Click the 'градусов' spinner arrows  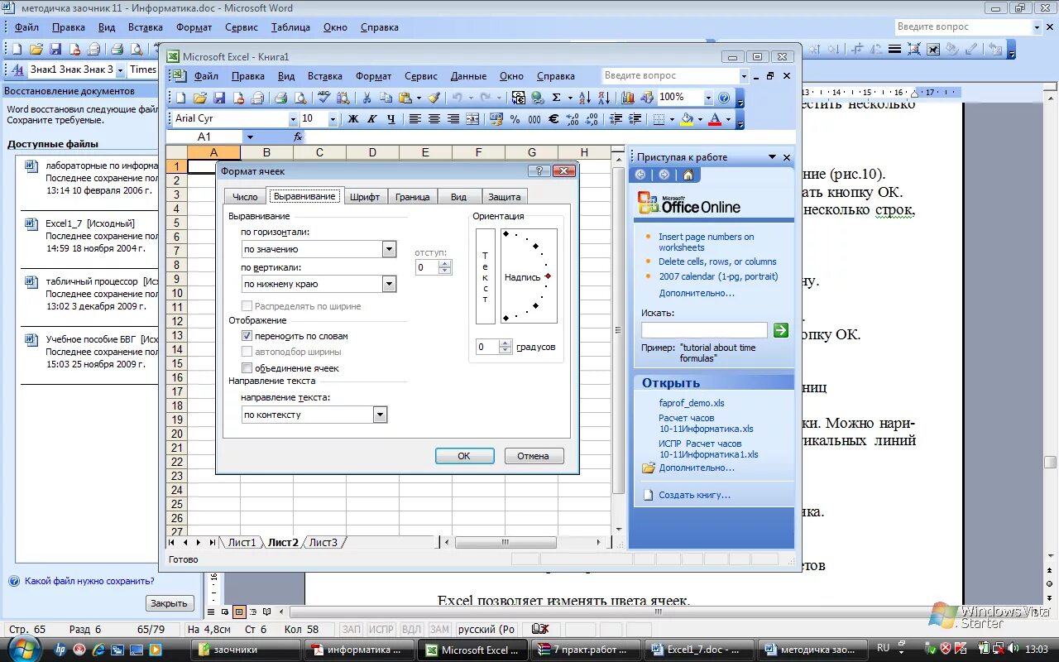point(506,347)
